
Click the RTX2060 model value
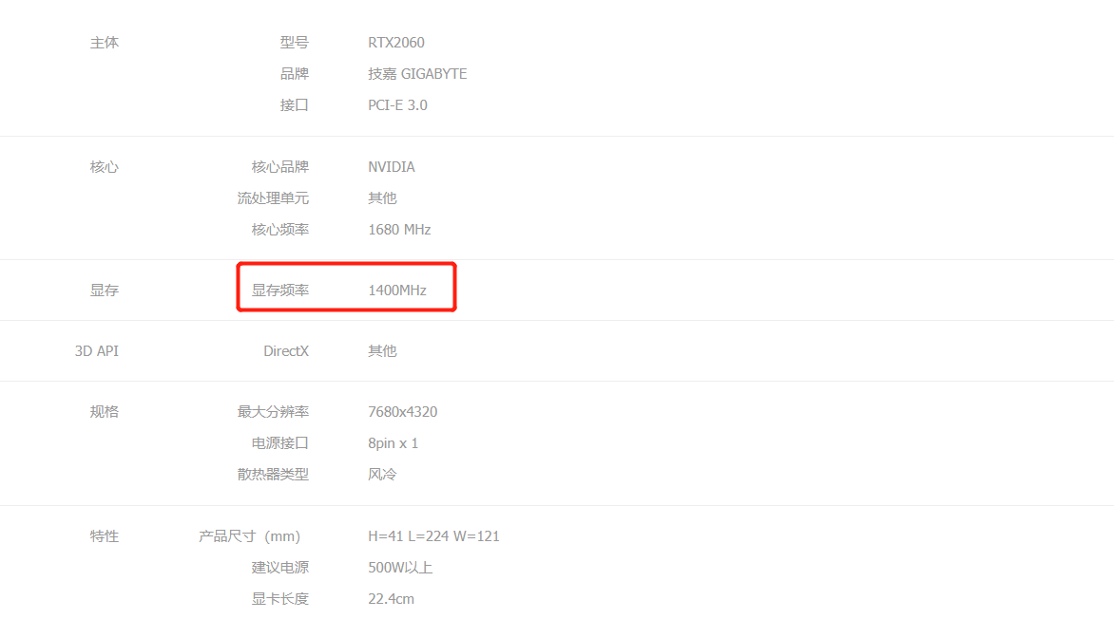pos(395,43)
